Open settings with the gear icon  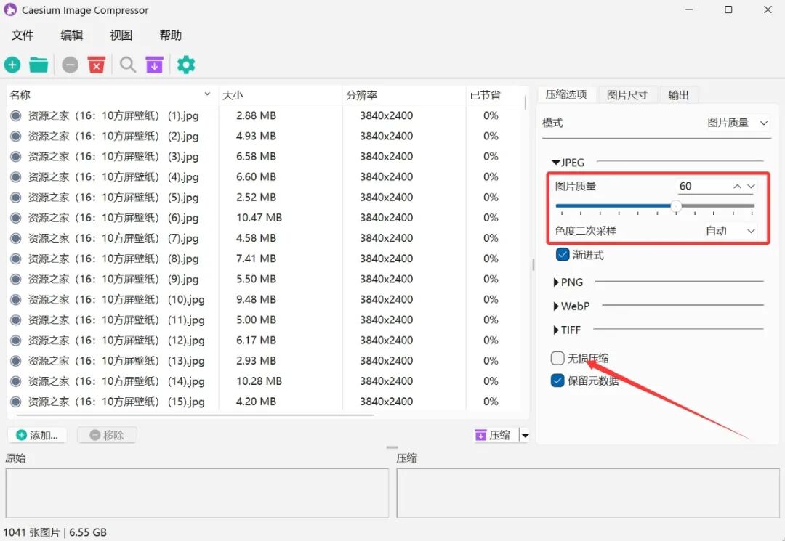coord(186,65)
